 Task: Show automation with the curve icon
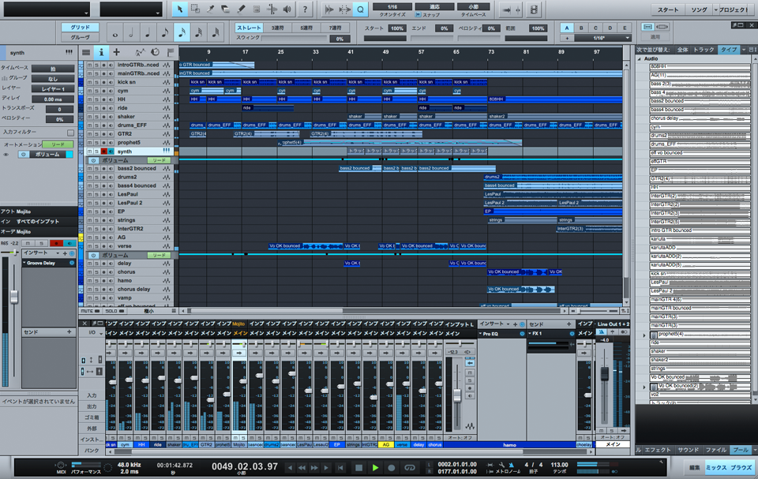[x=140, y=52]
